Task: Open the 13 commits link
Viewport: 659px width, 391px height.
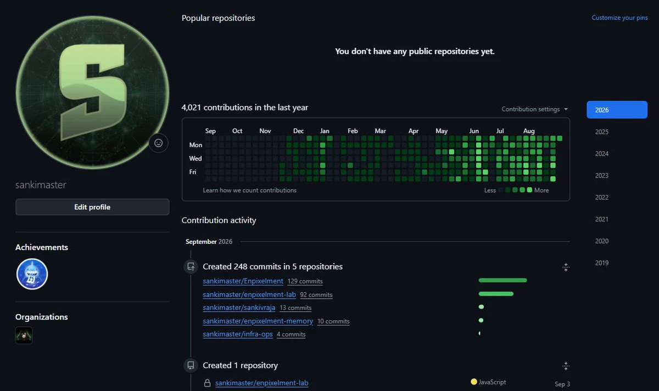Action: click(295, 308)
